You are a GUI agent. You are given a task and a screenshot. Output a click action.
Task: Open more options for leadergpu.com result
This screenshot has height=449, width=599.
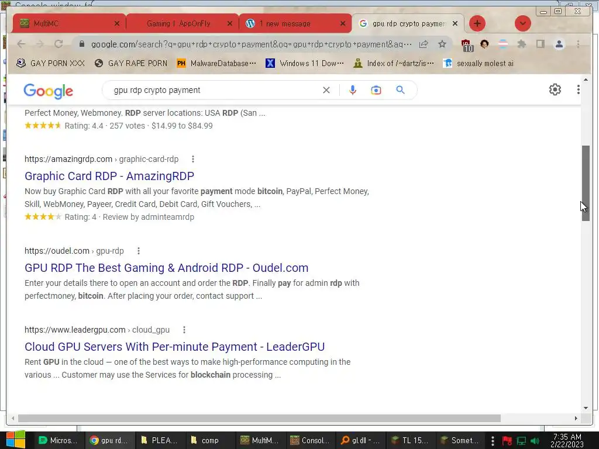(184, 330)
